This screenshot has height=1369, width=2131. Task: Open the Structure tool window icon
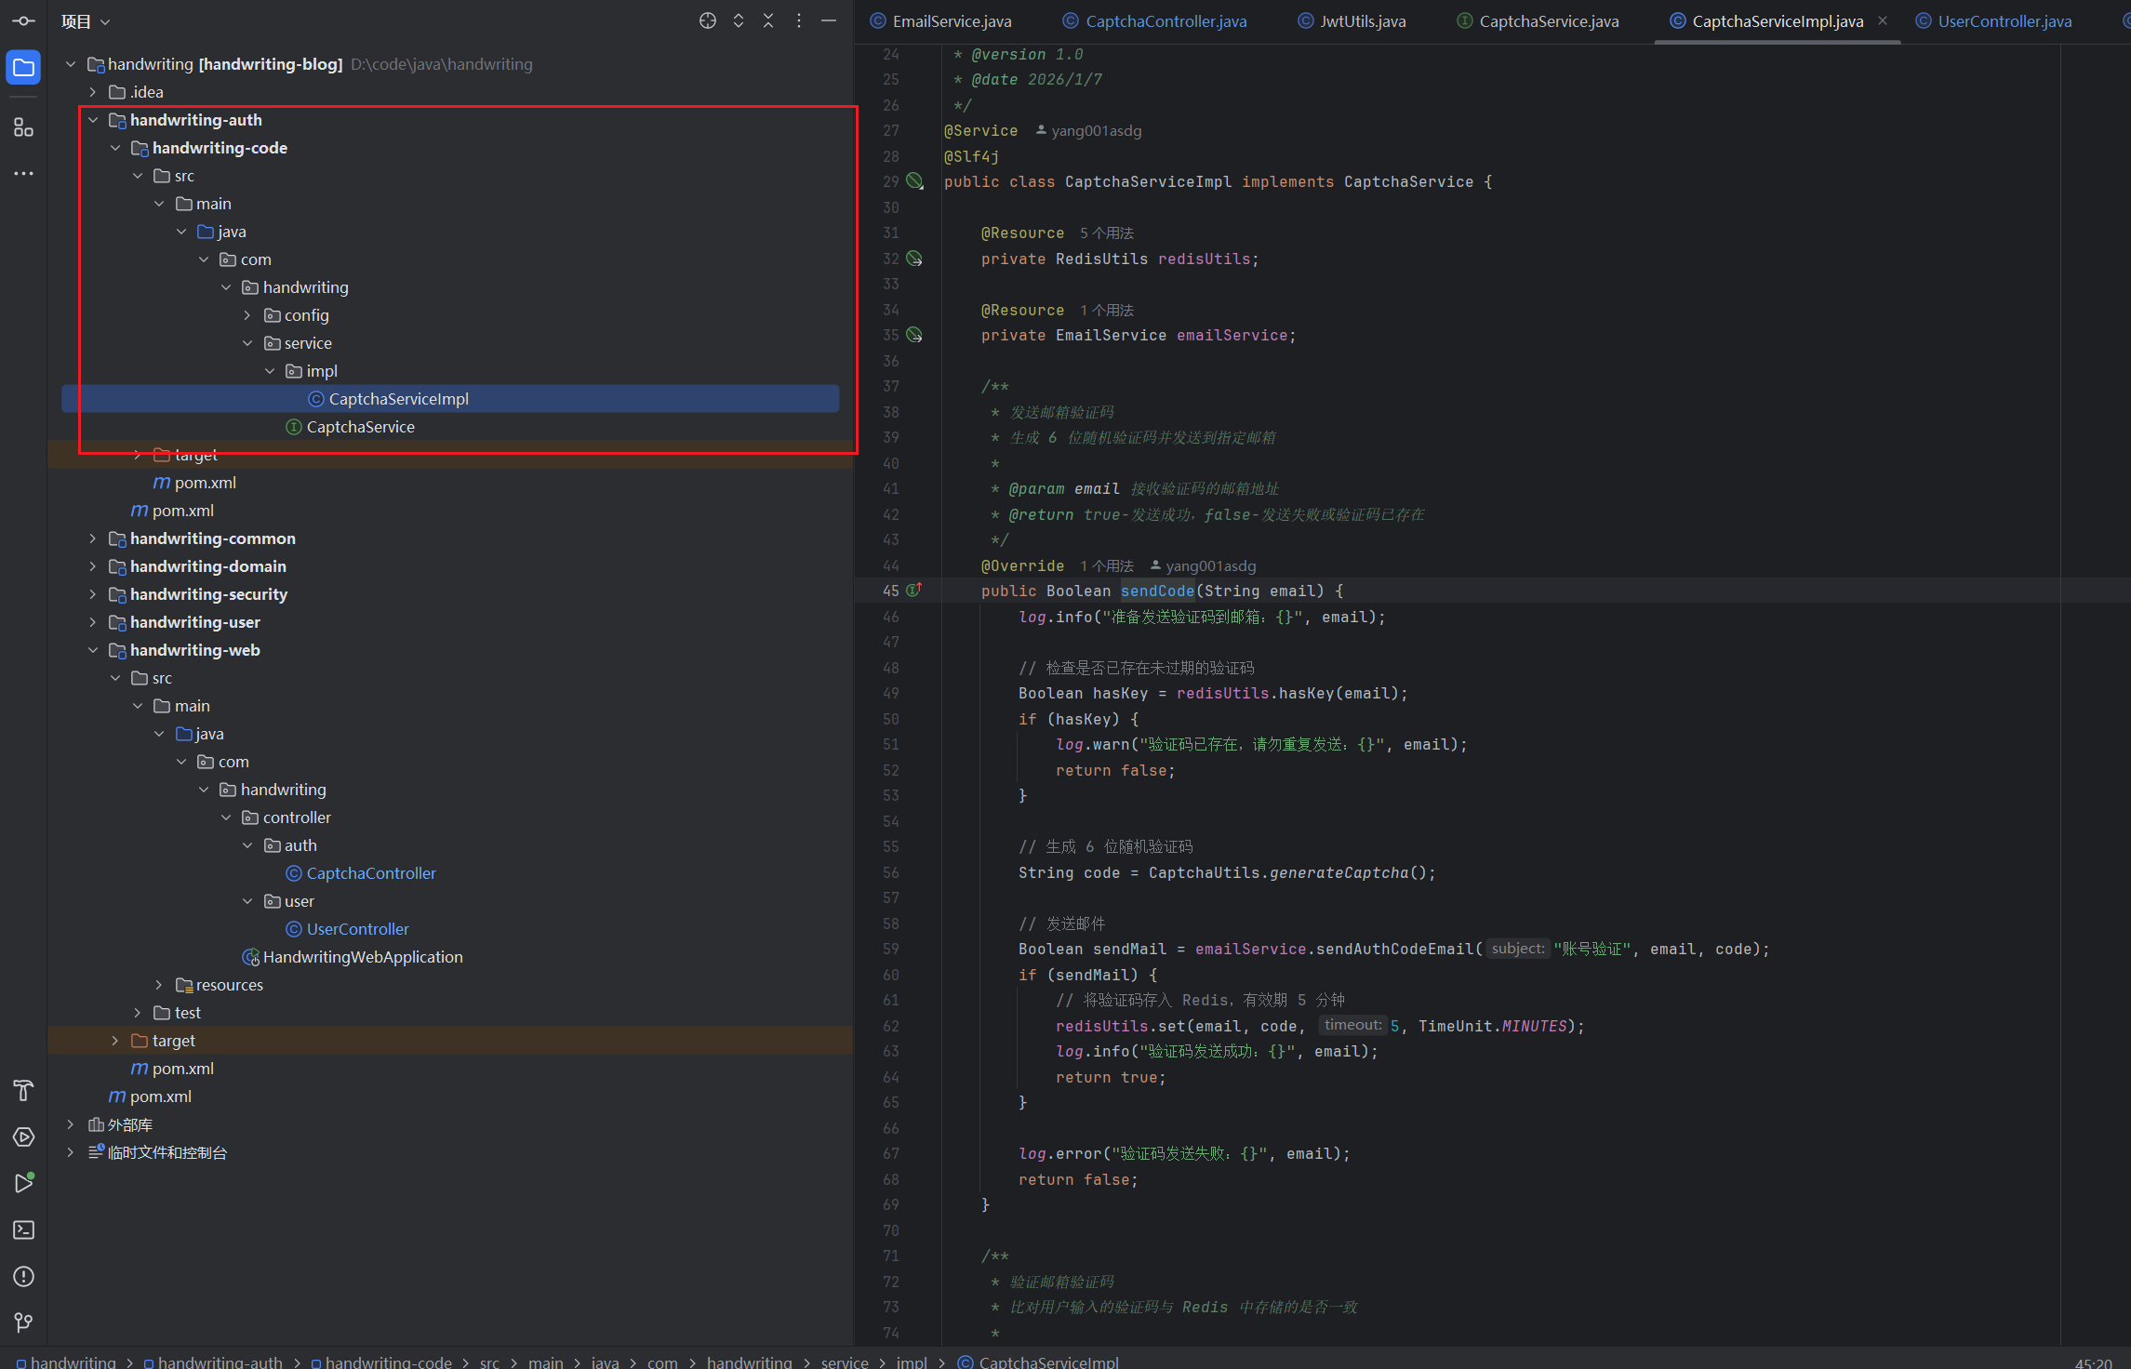(23, 127)
